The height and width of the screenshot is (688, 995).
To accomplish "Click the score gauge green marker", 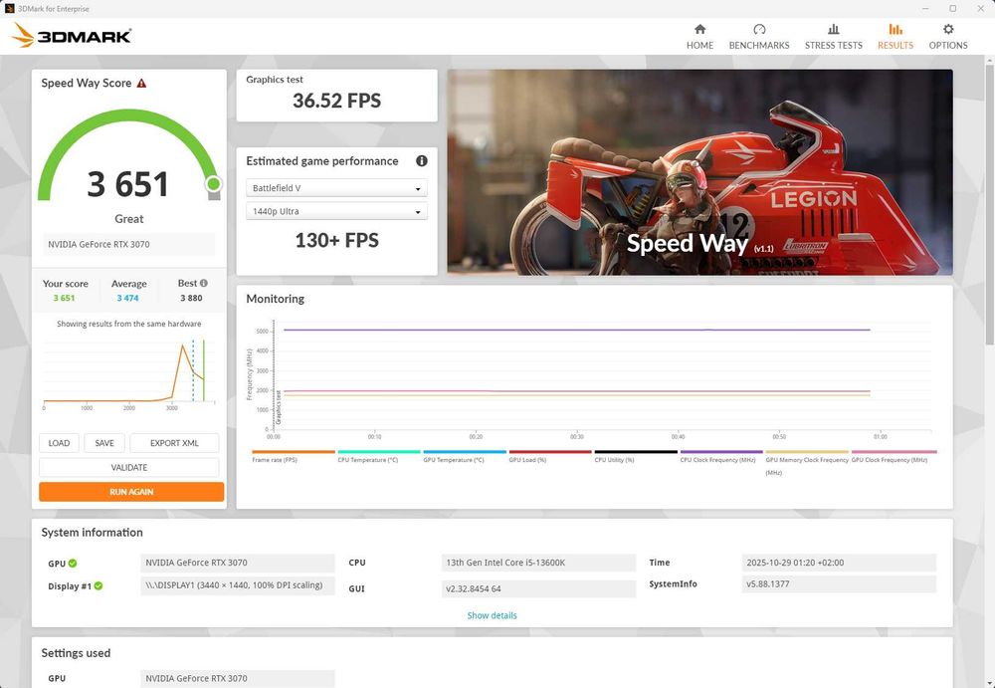I will [214, 183].
